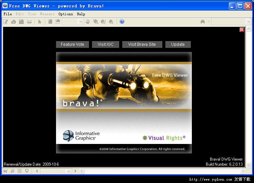Click in the search text field
The height and width of the screenshot is (183, 254).
[x=229, y=22]
